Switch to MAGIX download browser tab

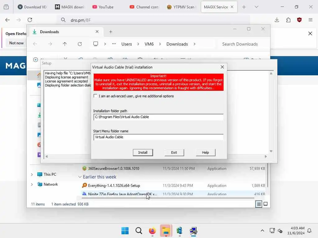click(70, 7)
